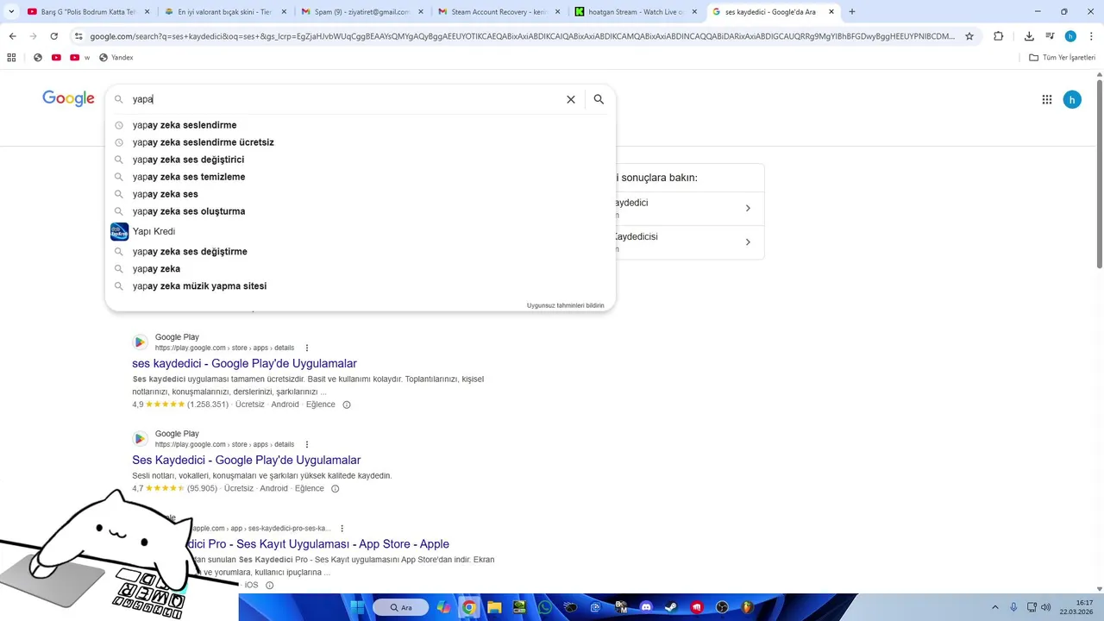1104x621 pixels.
Task: Open FL Studio from the taskbar
Action: pos(747,607)
